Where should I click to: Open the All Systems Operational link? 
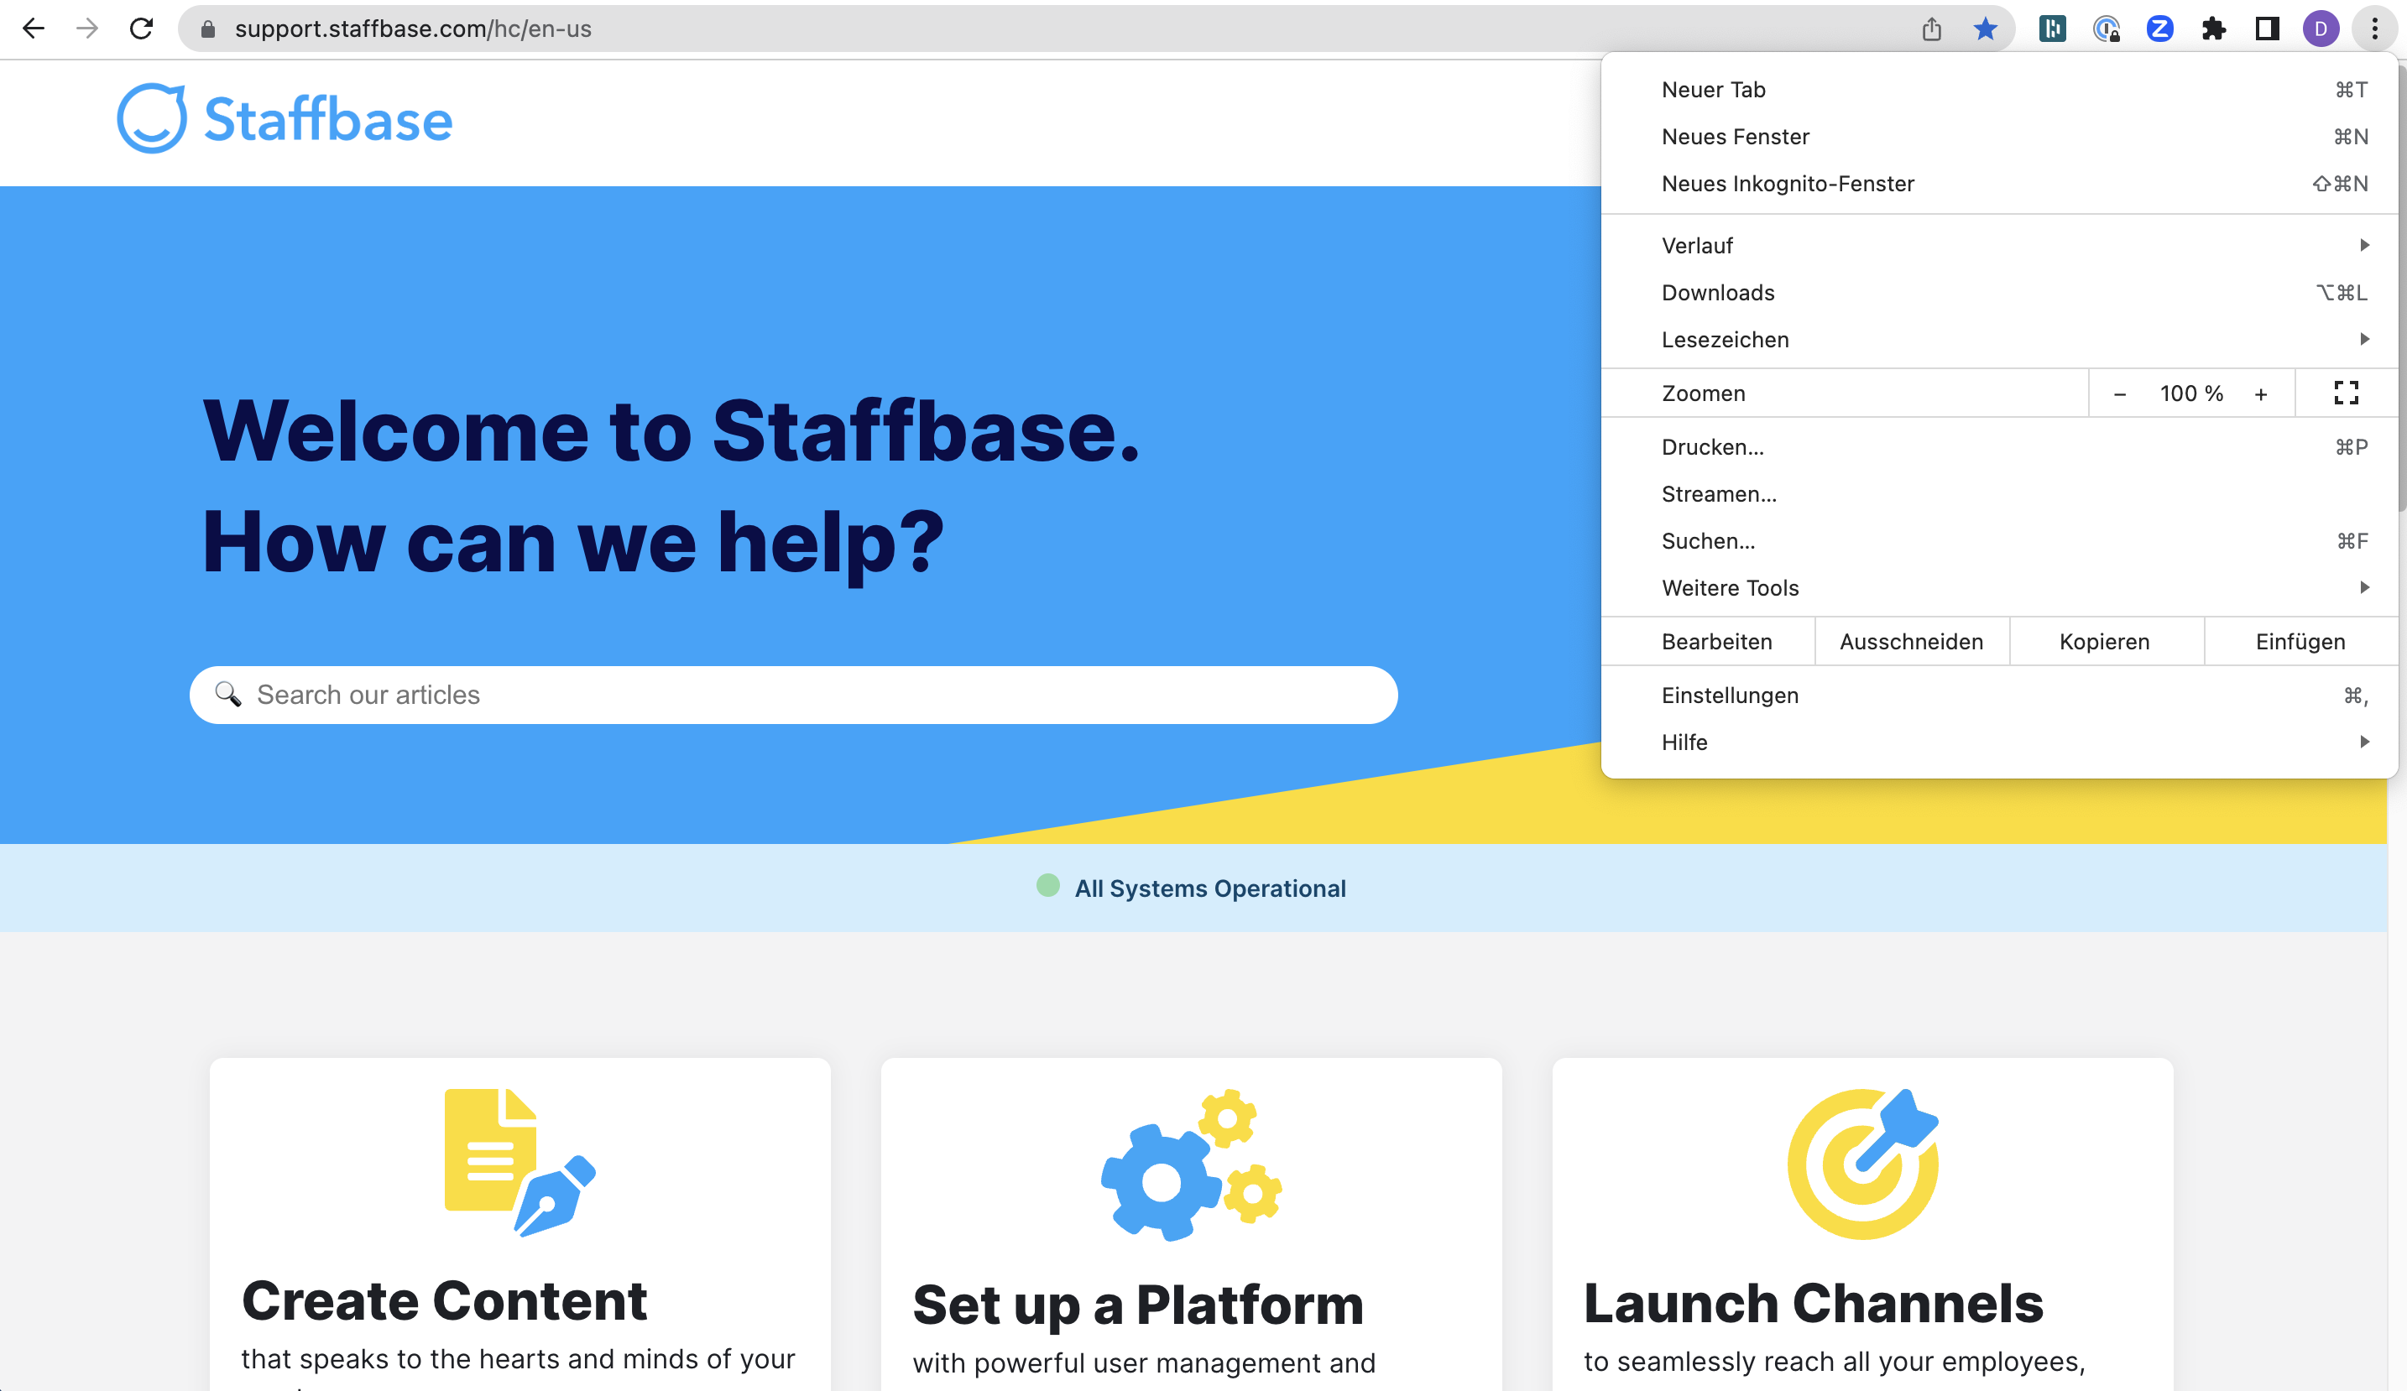[x=1209, y=888]
